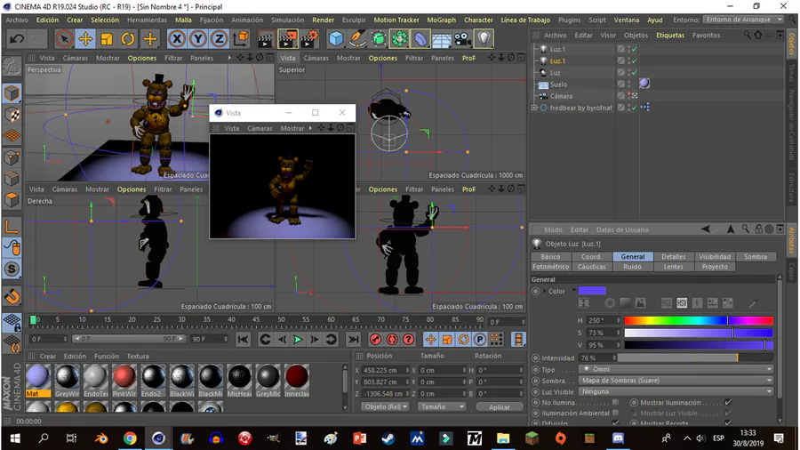The image size is (800, 450).
Task: Enable Snap magnet icon in left palette
Action: pyautogui.click(x=12, y=296)
